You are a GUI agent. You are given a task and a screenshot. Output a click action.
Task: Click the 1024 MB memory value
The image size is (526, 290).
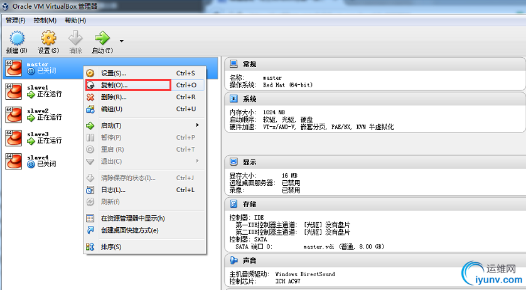point(274,112)
